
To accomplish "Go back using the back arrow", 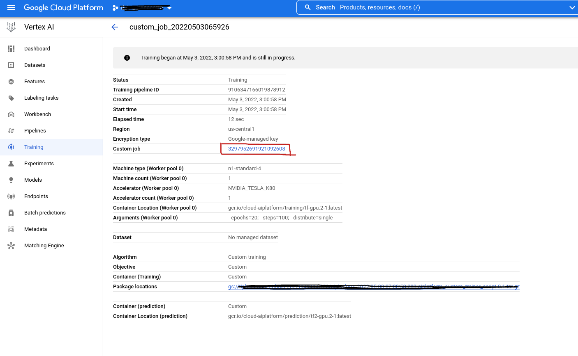I will click(x=115, y=27).
